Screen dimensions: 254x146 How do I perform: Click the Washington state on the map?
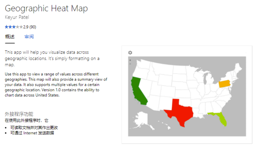click(x=143, y=65)
